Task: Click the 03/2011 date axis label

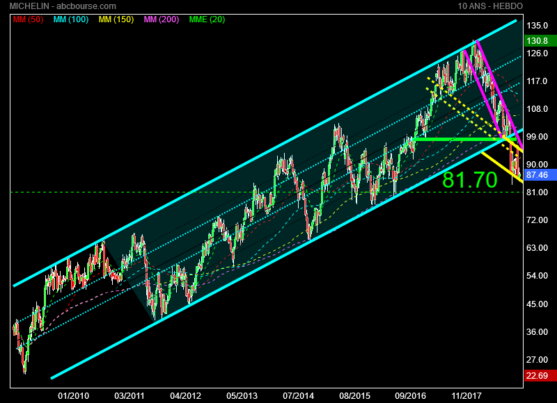Action: tap(130, 395)
